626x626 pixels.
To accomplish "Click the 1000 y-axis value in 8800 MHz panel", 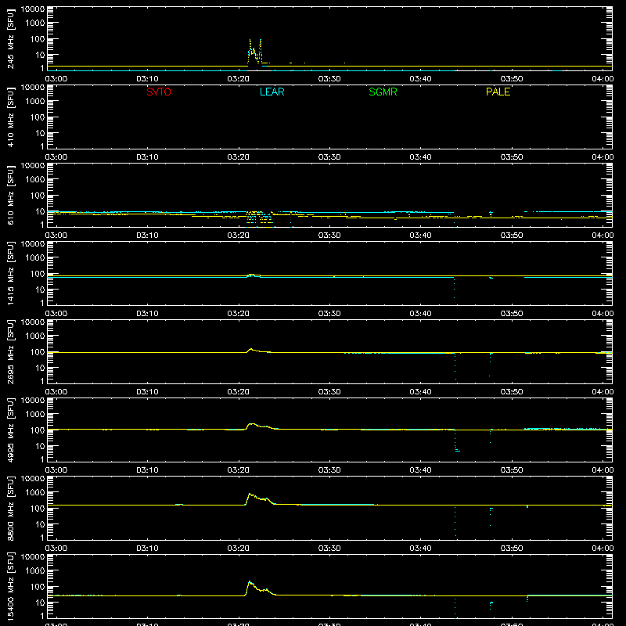I will [35, 493].
